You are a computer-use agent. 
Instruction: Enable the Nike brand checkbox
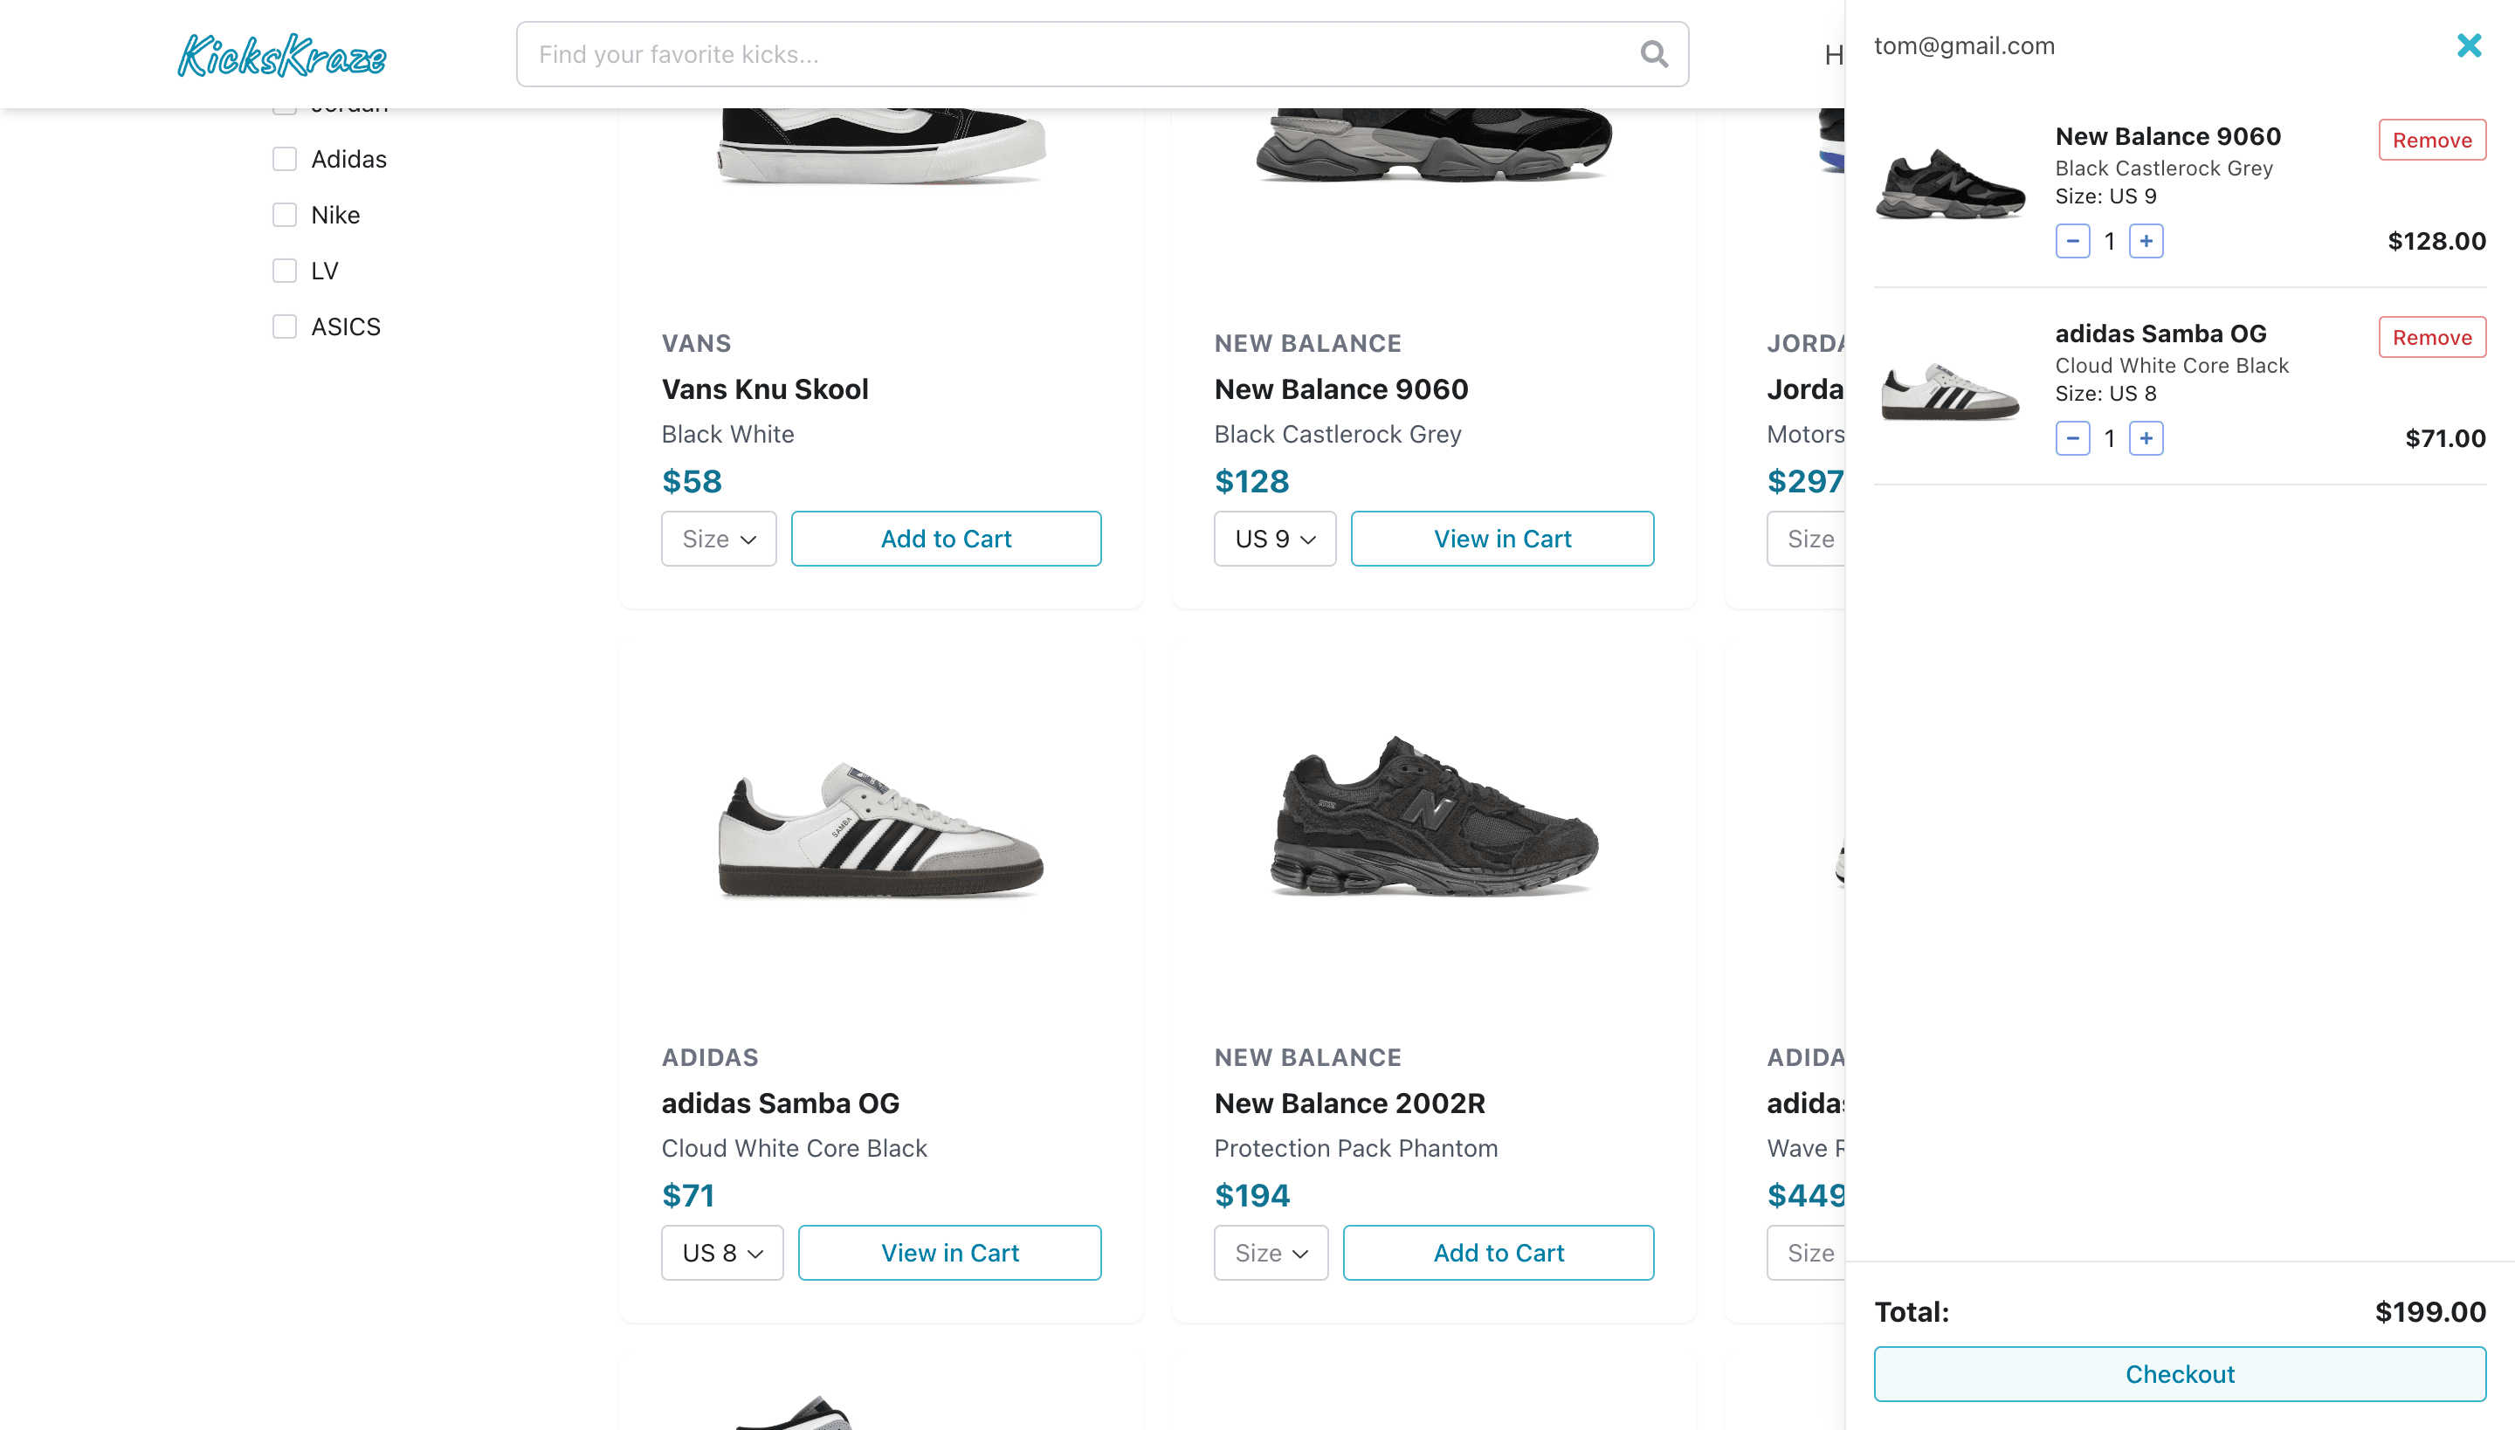click(285, 215)
